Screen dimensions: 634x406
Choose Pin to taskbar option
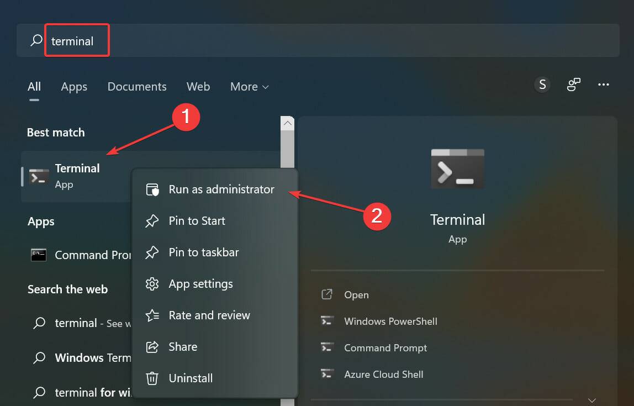[204, 252]
